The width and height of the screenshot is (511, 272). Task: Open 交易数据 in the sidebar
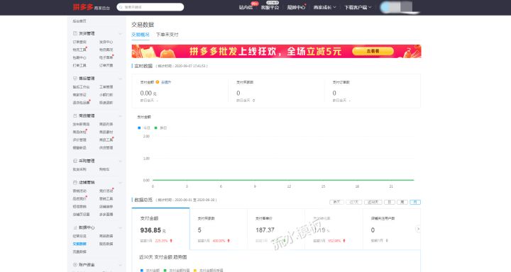[x=79, y=244]
